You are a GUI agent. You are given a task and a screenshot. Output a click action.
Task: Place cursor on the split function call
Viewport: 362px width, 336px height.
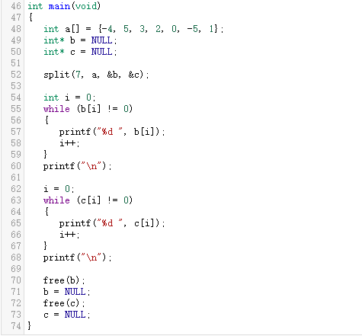tap(56, 75)
